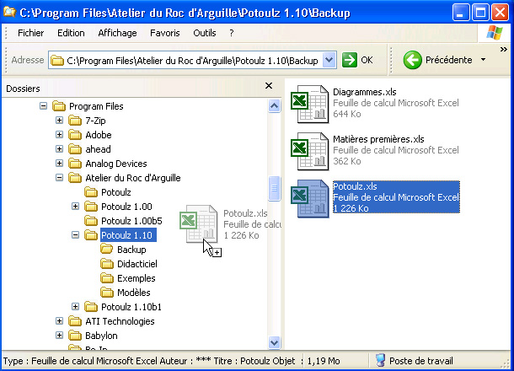This screenshot has height=371, width=514.
Task: Select the Potoulz folder label
Action: tap(116, 192)
